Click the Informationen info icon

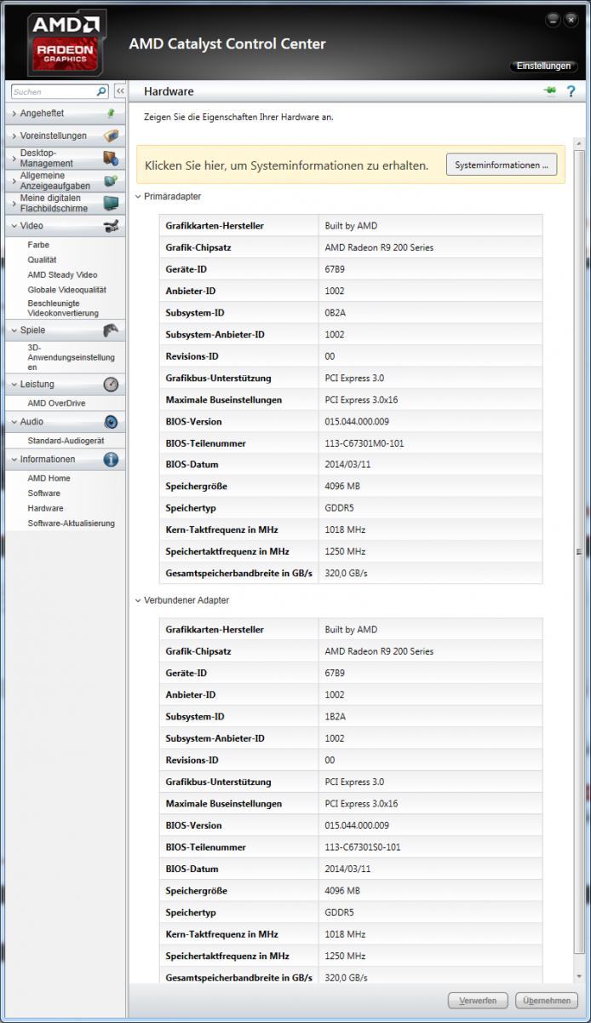[x=111, y=459]
